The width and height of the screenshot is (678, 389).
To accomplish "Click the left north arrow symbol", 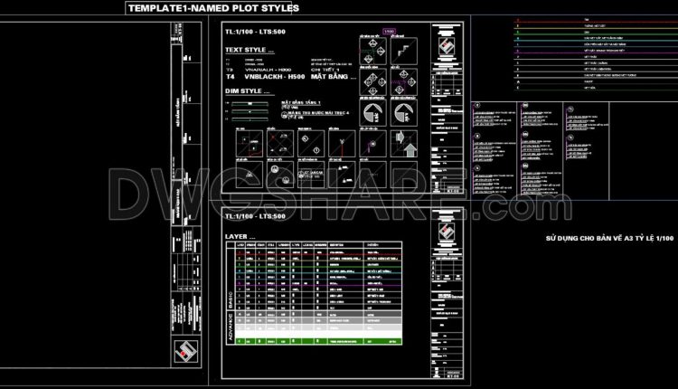I will click(x=372, y=112).
